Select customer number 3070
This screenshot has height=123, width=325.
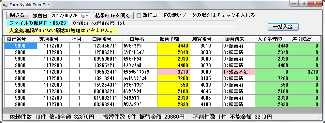(206, 65)
